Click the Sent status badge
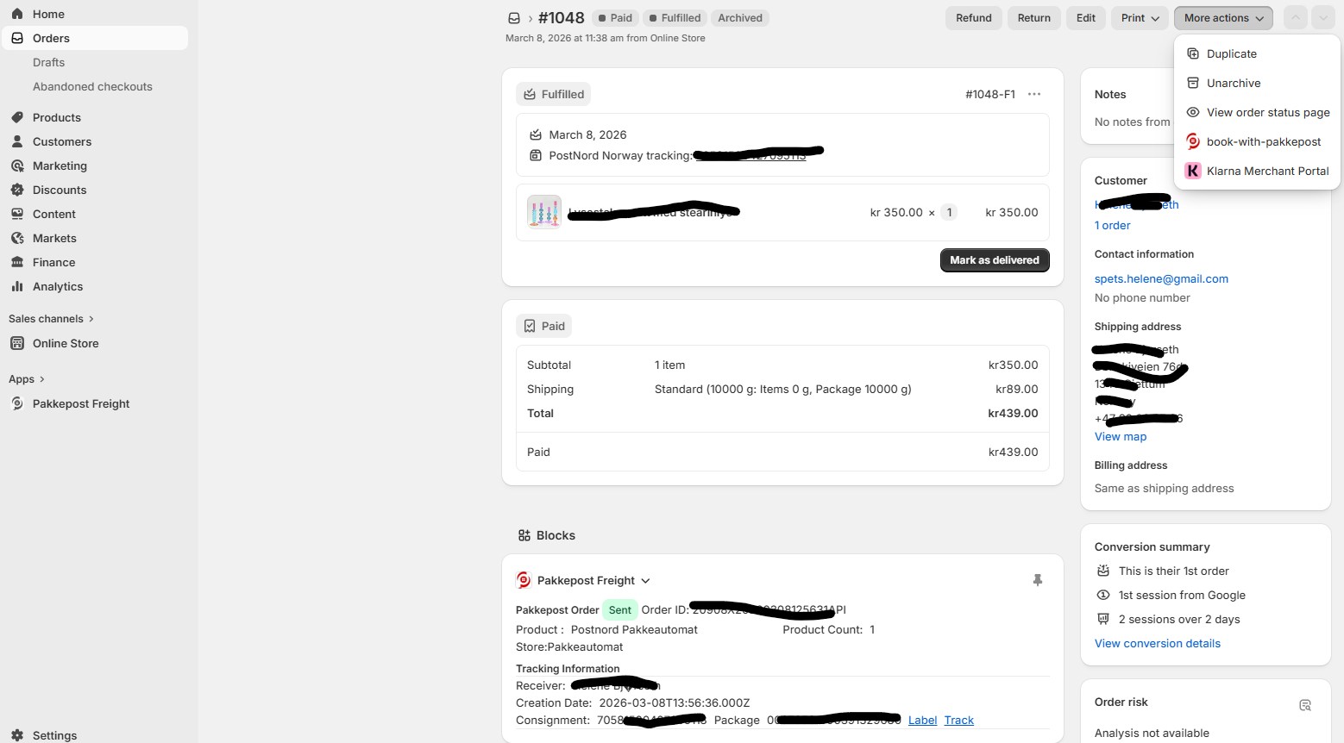 click(620, 609)
